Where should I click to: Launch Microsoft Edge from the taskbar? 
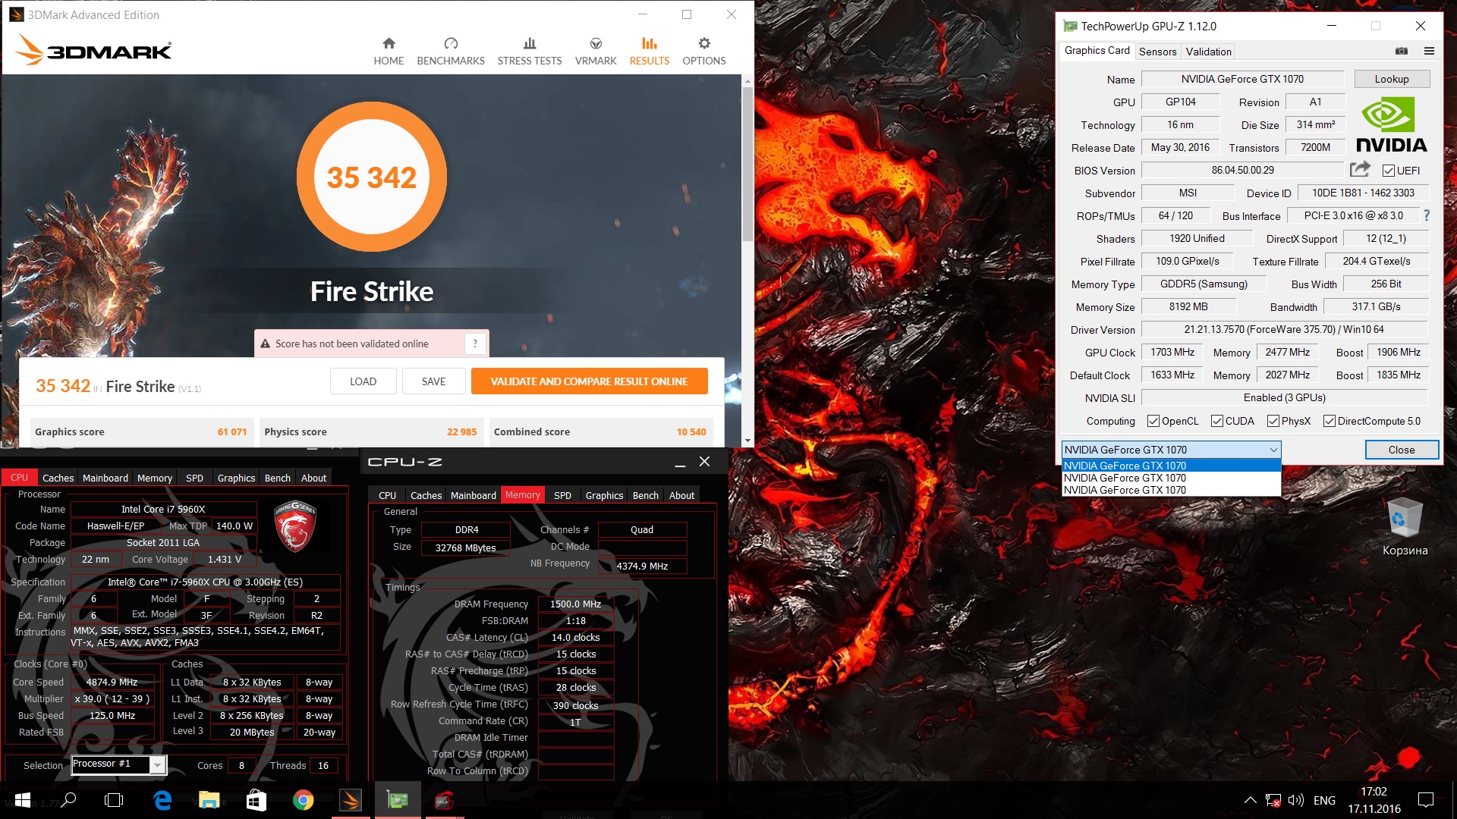[x=162, y=800]
